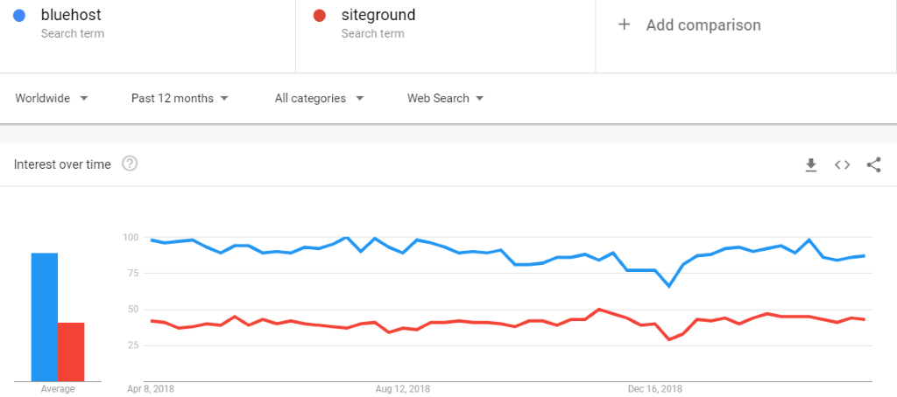Open the embed code icon
Screen dimensions: 897x397
pyautogui.click(x=842, y=165)
